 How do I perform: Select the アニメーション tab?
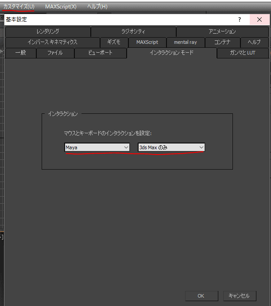(x=222, y=31)
